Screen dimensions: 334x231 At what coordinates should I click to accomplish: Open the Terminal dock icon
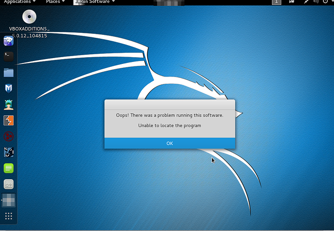coord(9,57)
